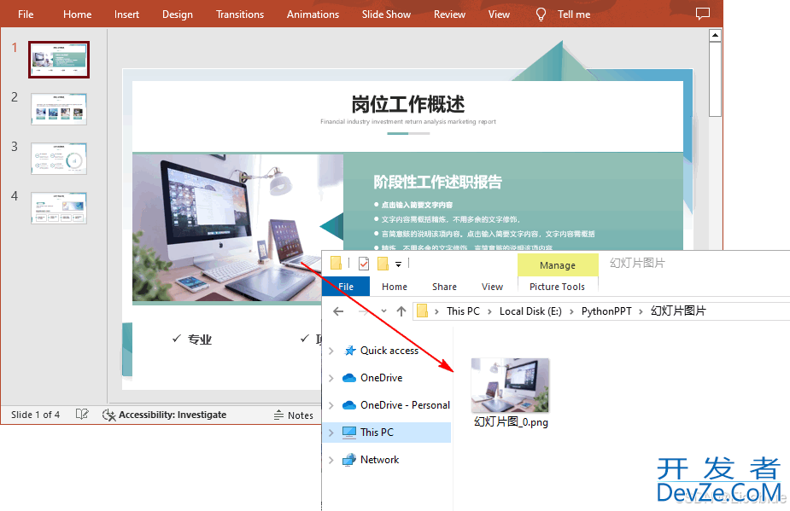Click PythonPPT in the address path
This screenshot has height=511, width=790.
tap(606, 311)
